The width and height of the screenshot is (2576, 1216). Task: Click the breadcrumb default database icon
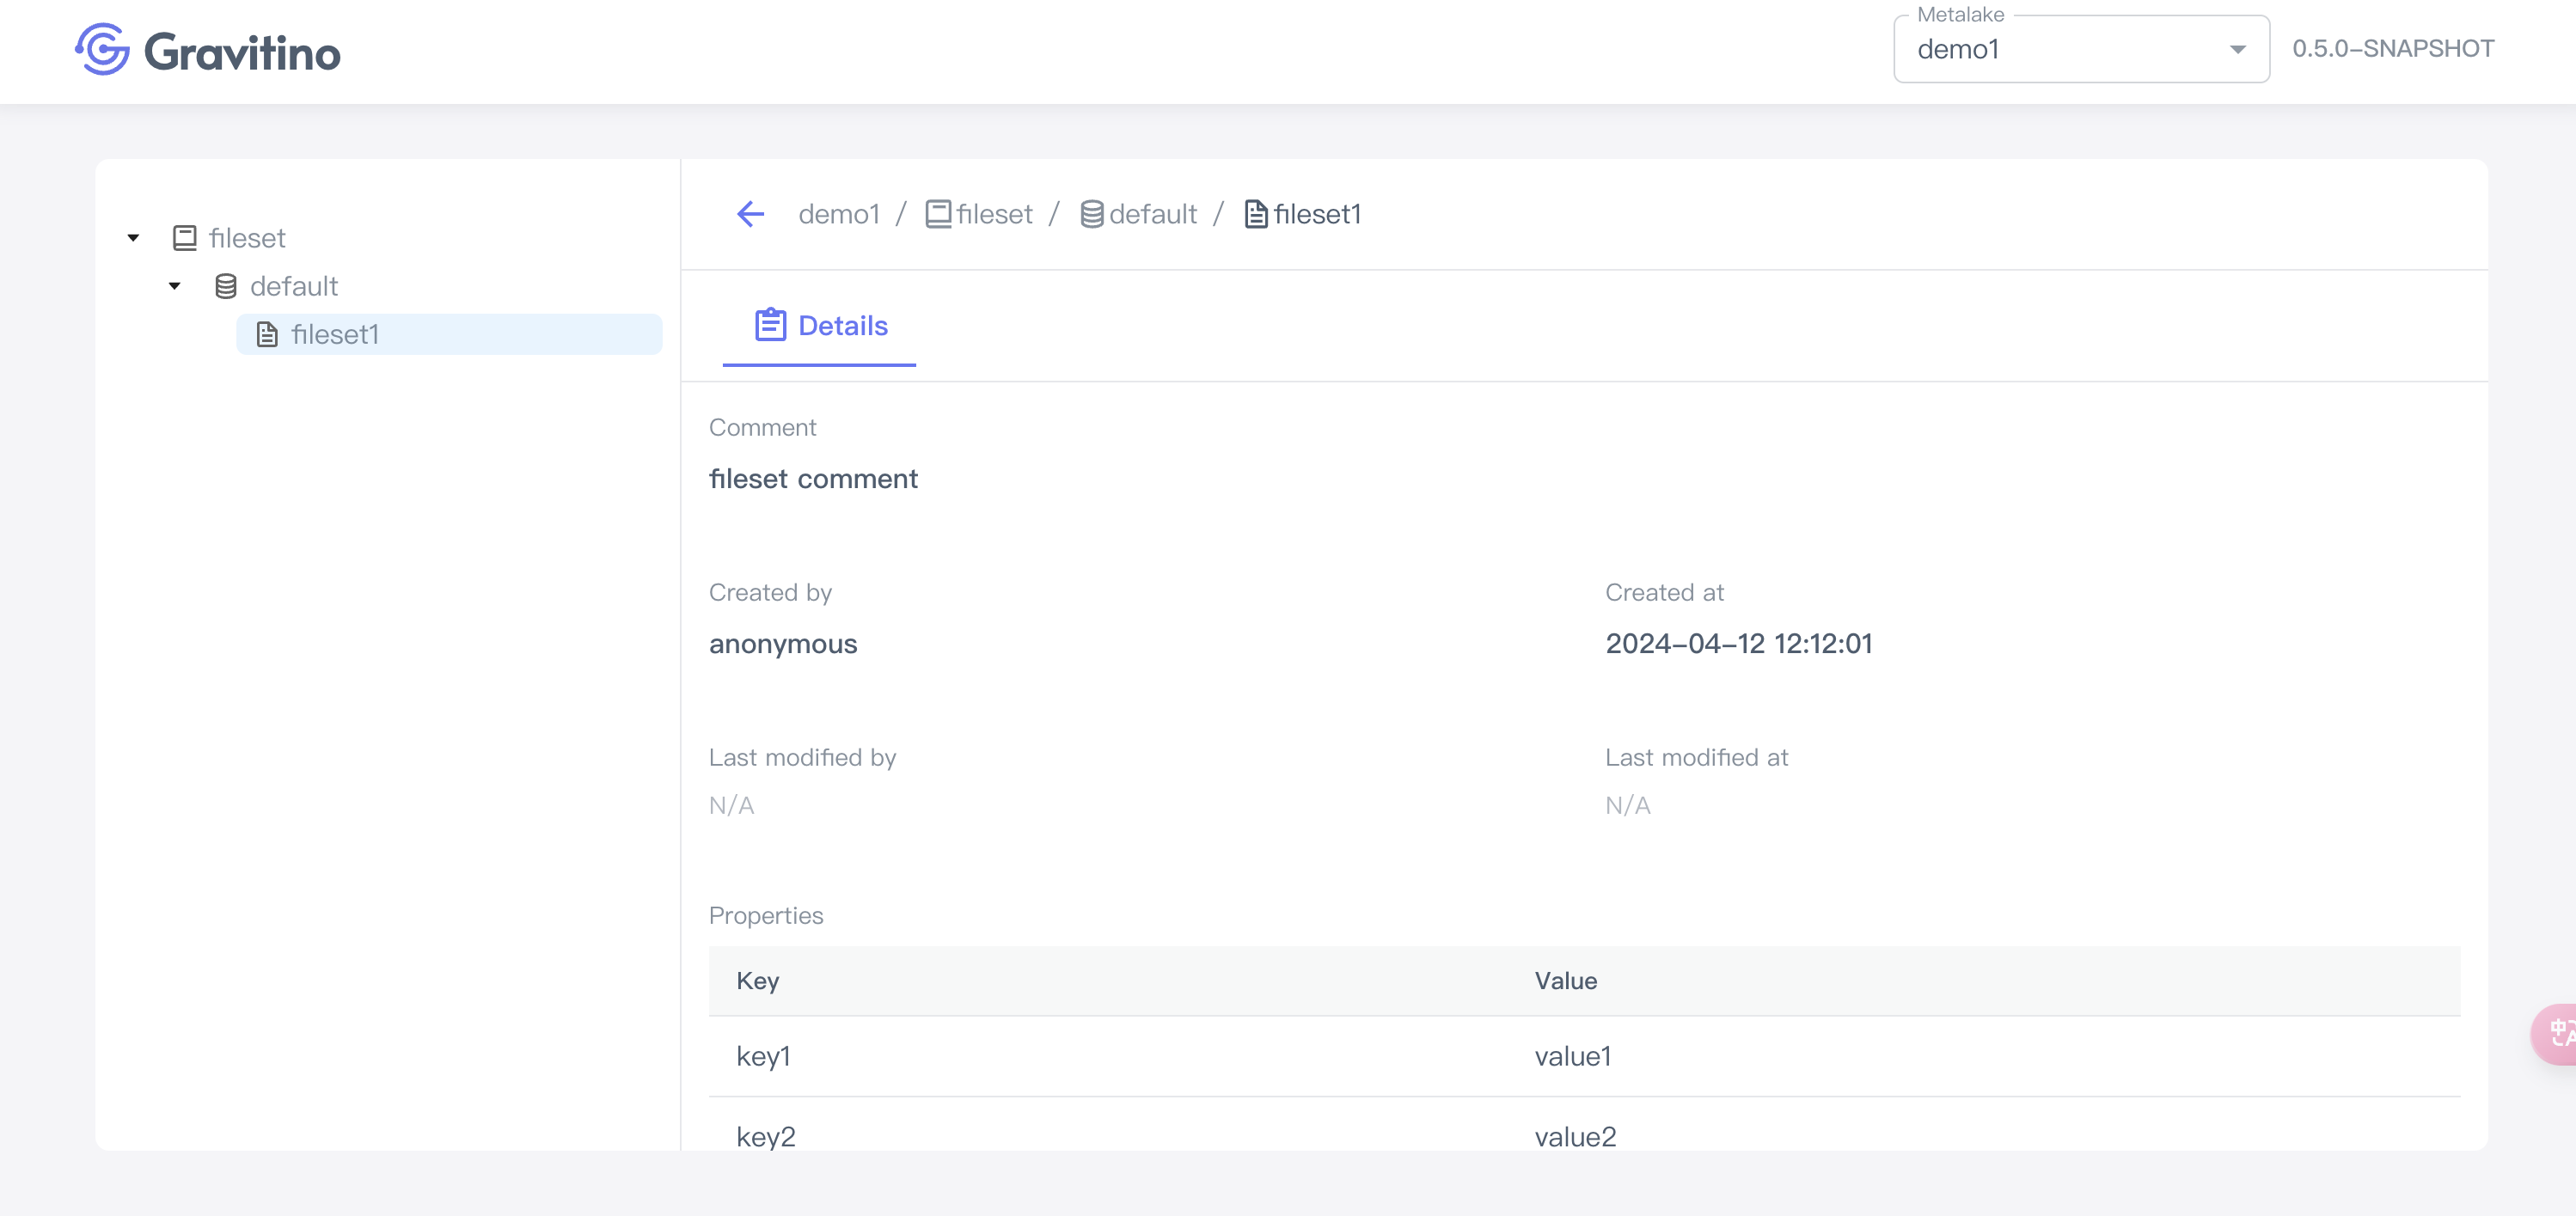click(x=1092, y=214)
